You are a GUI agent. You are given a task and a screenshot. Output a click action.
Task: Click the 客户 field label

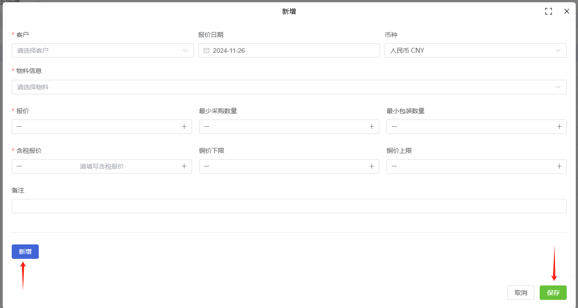(x=23, y=35)
